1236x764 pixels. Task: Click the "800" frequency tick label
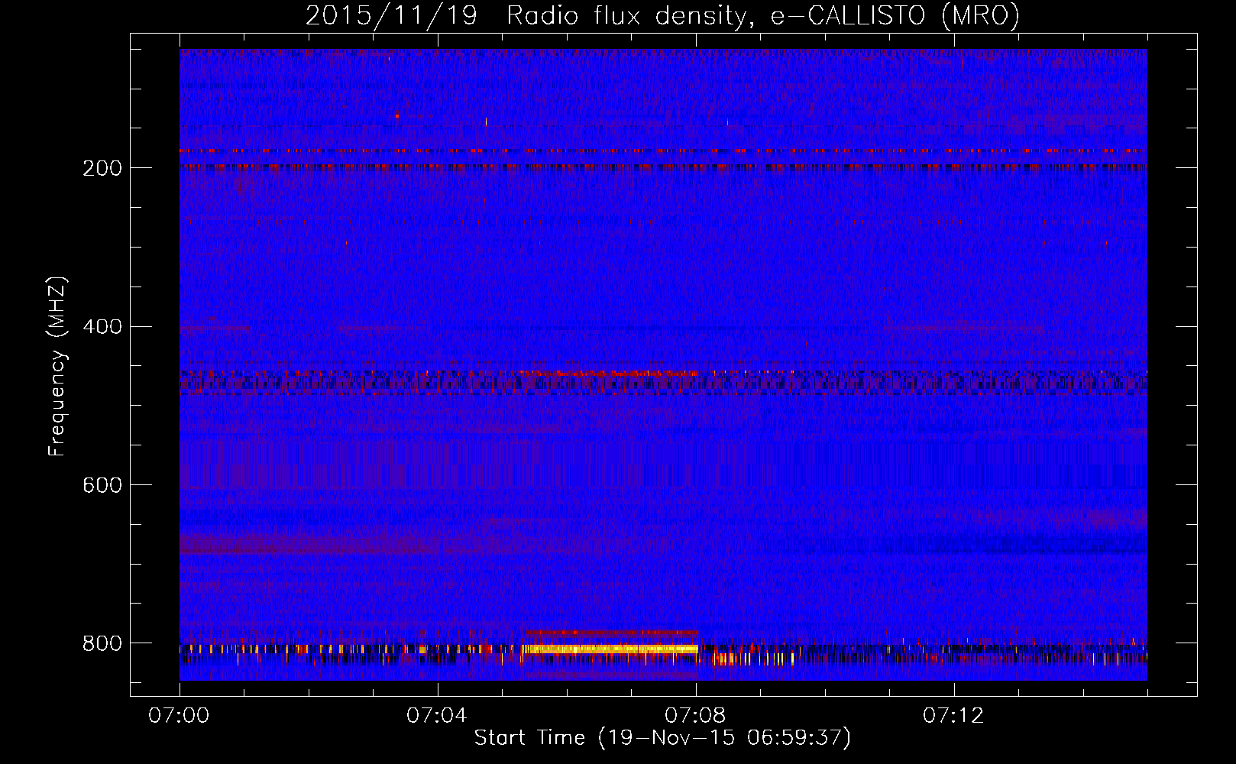click(x=102, y=643)
